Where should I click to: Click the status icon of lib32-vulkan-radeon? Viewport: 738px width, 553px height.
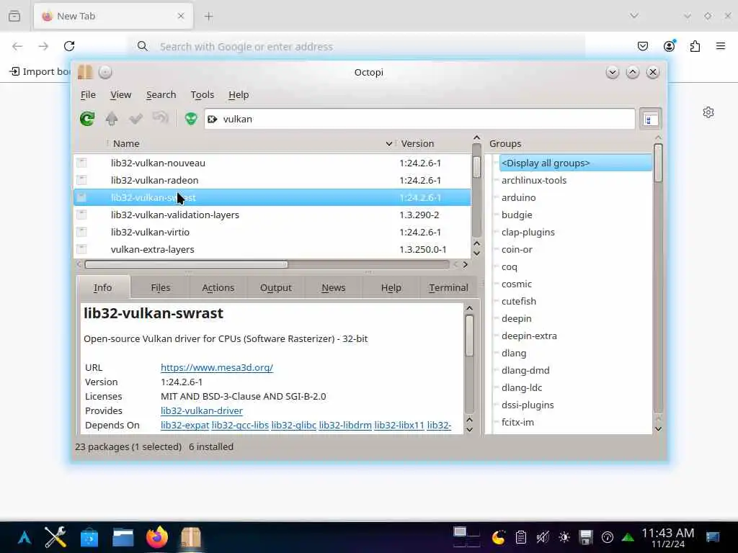81,180
